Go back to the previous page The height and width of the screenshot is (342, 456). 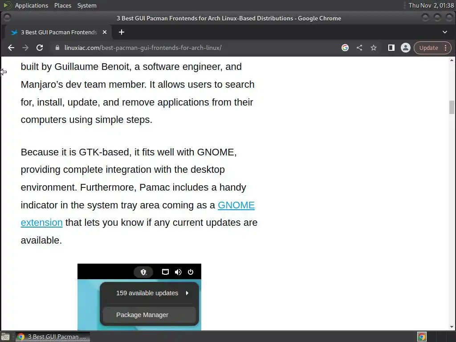coord(11,48)
